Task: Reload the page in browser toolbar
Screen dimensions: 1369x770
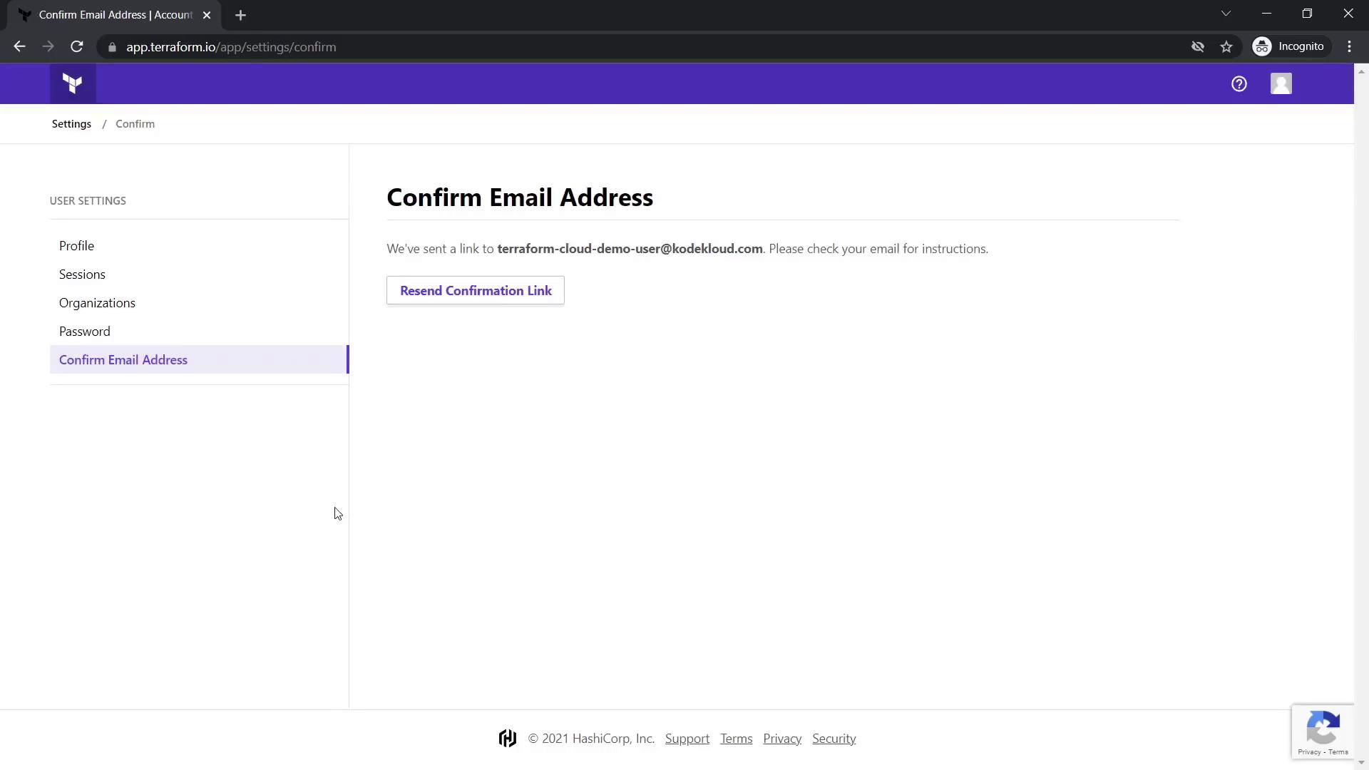Action: click(77, 47)
